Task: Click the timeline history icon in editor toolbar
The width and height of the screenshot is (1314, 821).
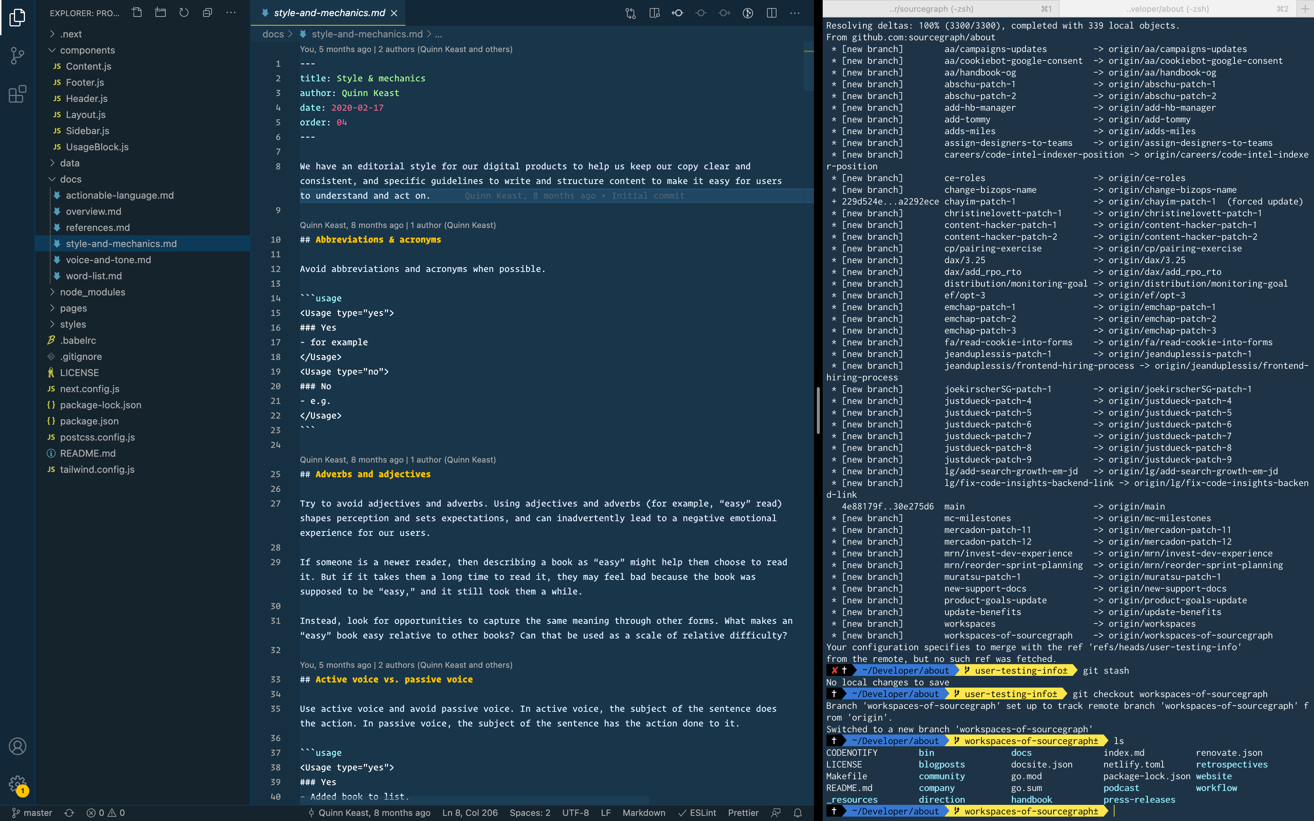Action: [x=748, y=13]
